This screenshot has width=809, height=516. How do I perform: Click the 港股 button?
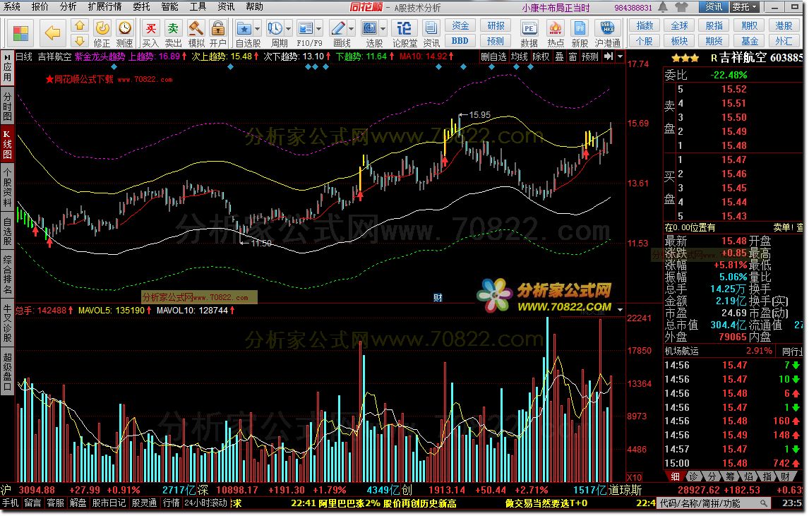tap(784, 25)
